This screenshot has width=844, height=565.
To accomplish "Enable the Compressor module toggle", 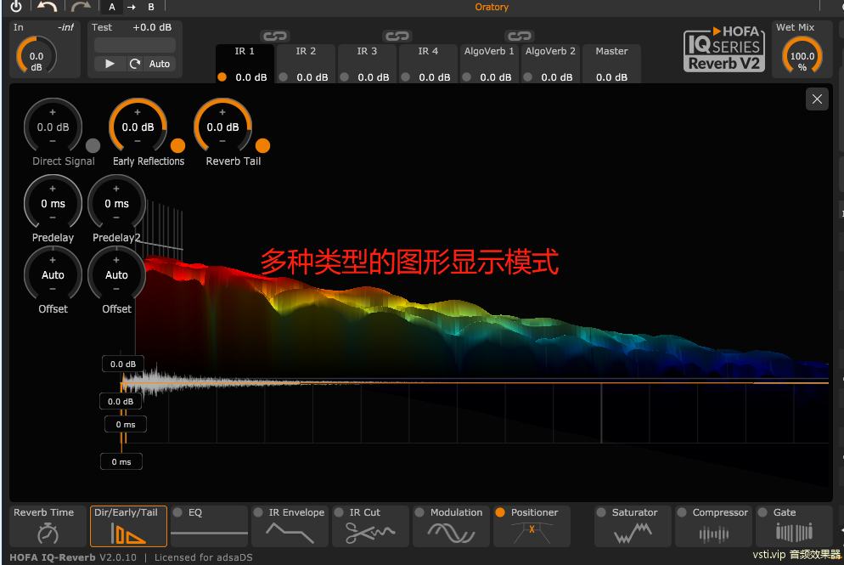I will point(682,512).
